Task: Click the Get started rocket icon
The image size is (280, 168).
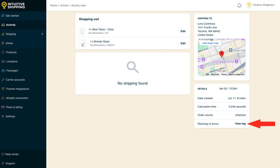Action: point(3,16)
